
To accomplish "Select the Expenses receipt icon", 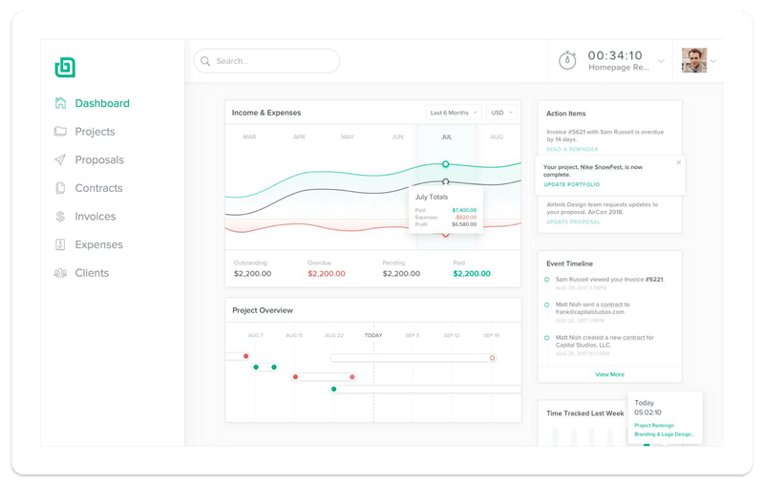I will click(60, 244).
